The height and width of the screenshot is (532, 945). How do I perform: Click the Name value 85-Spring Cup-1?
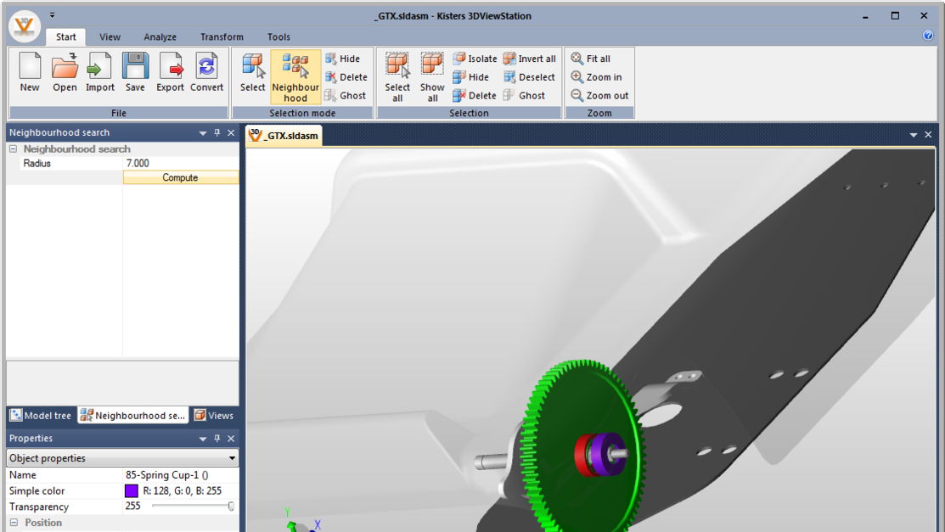tap(167, 475)
